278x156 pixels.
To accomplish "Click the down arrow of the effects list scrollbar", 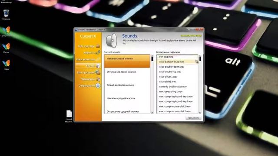I will click(200, 112).
